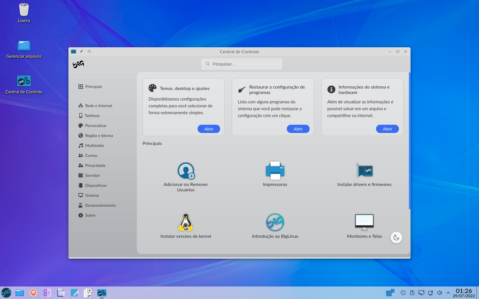This screenshot has height=299, width=479.
Task: Open the Desenvolvimento sidebar category
Action: (97, 205)
